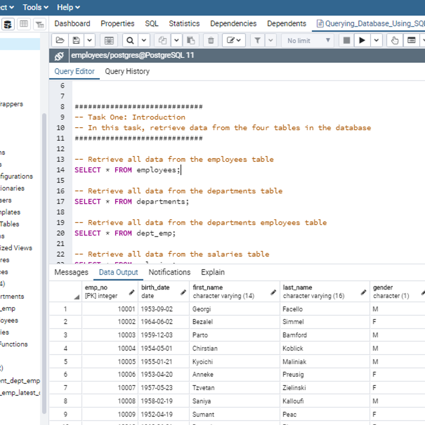Open the Edit dropdown with pencil icon
Image resolution: width=425 pixels, height=425 pixels.
pos(233,40)
